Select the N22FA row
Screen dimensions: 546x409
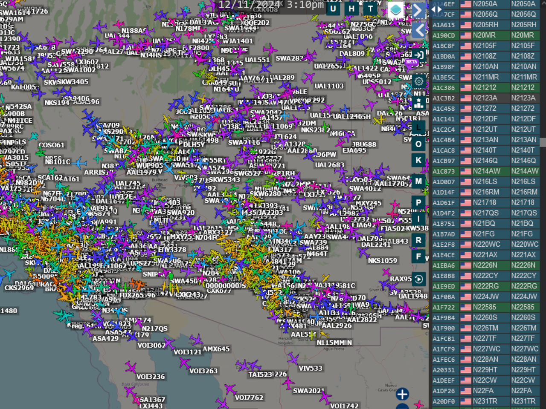coord(485,391)
